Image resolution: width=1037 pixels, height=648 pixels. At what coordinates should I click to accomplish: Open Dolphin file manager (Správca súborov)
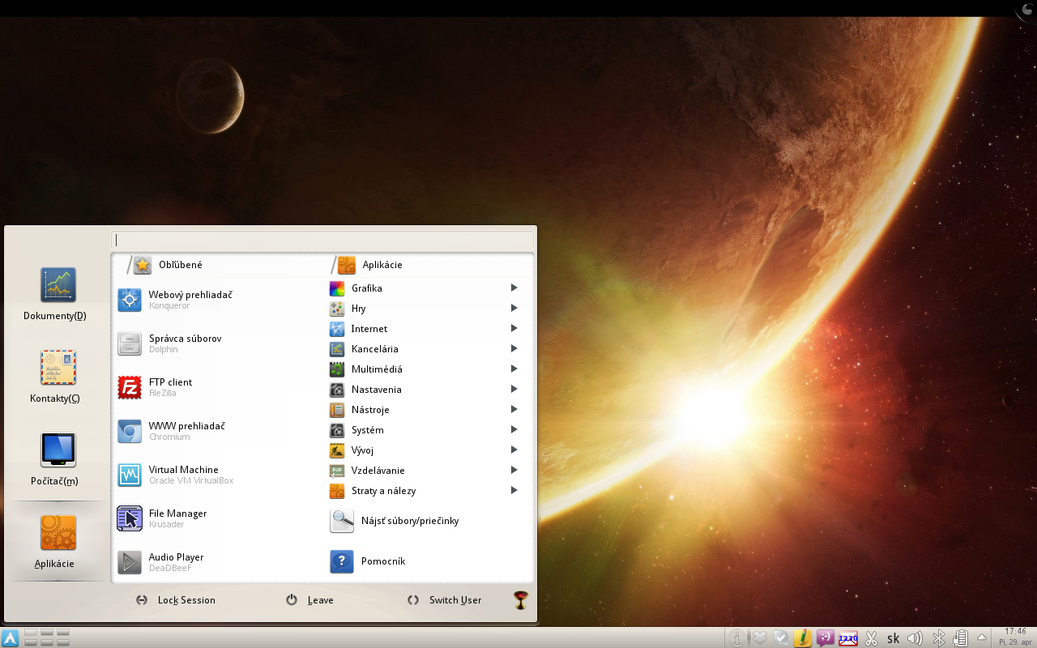click(x=219, y=343)
